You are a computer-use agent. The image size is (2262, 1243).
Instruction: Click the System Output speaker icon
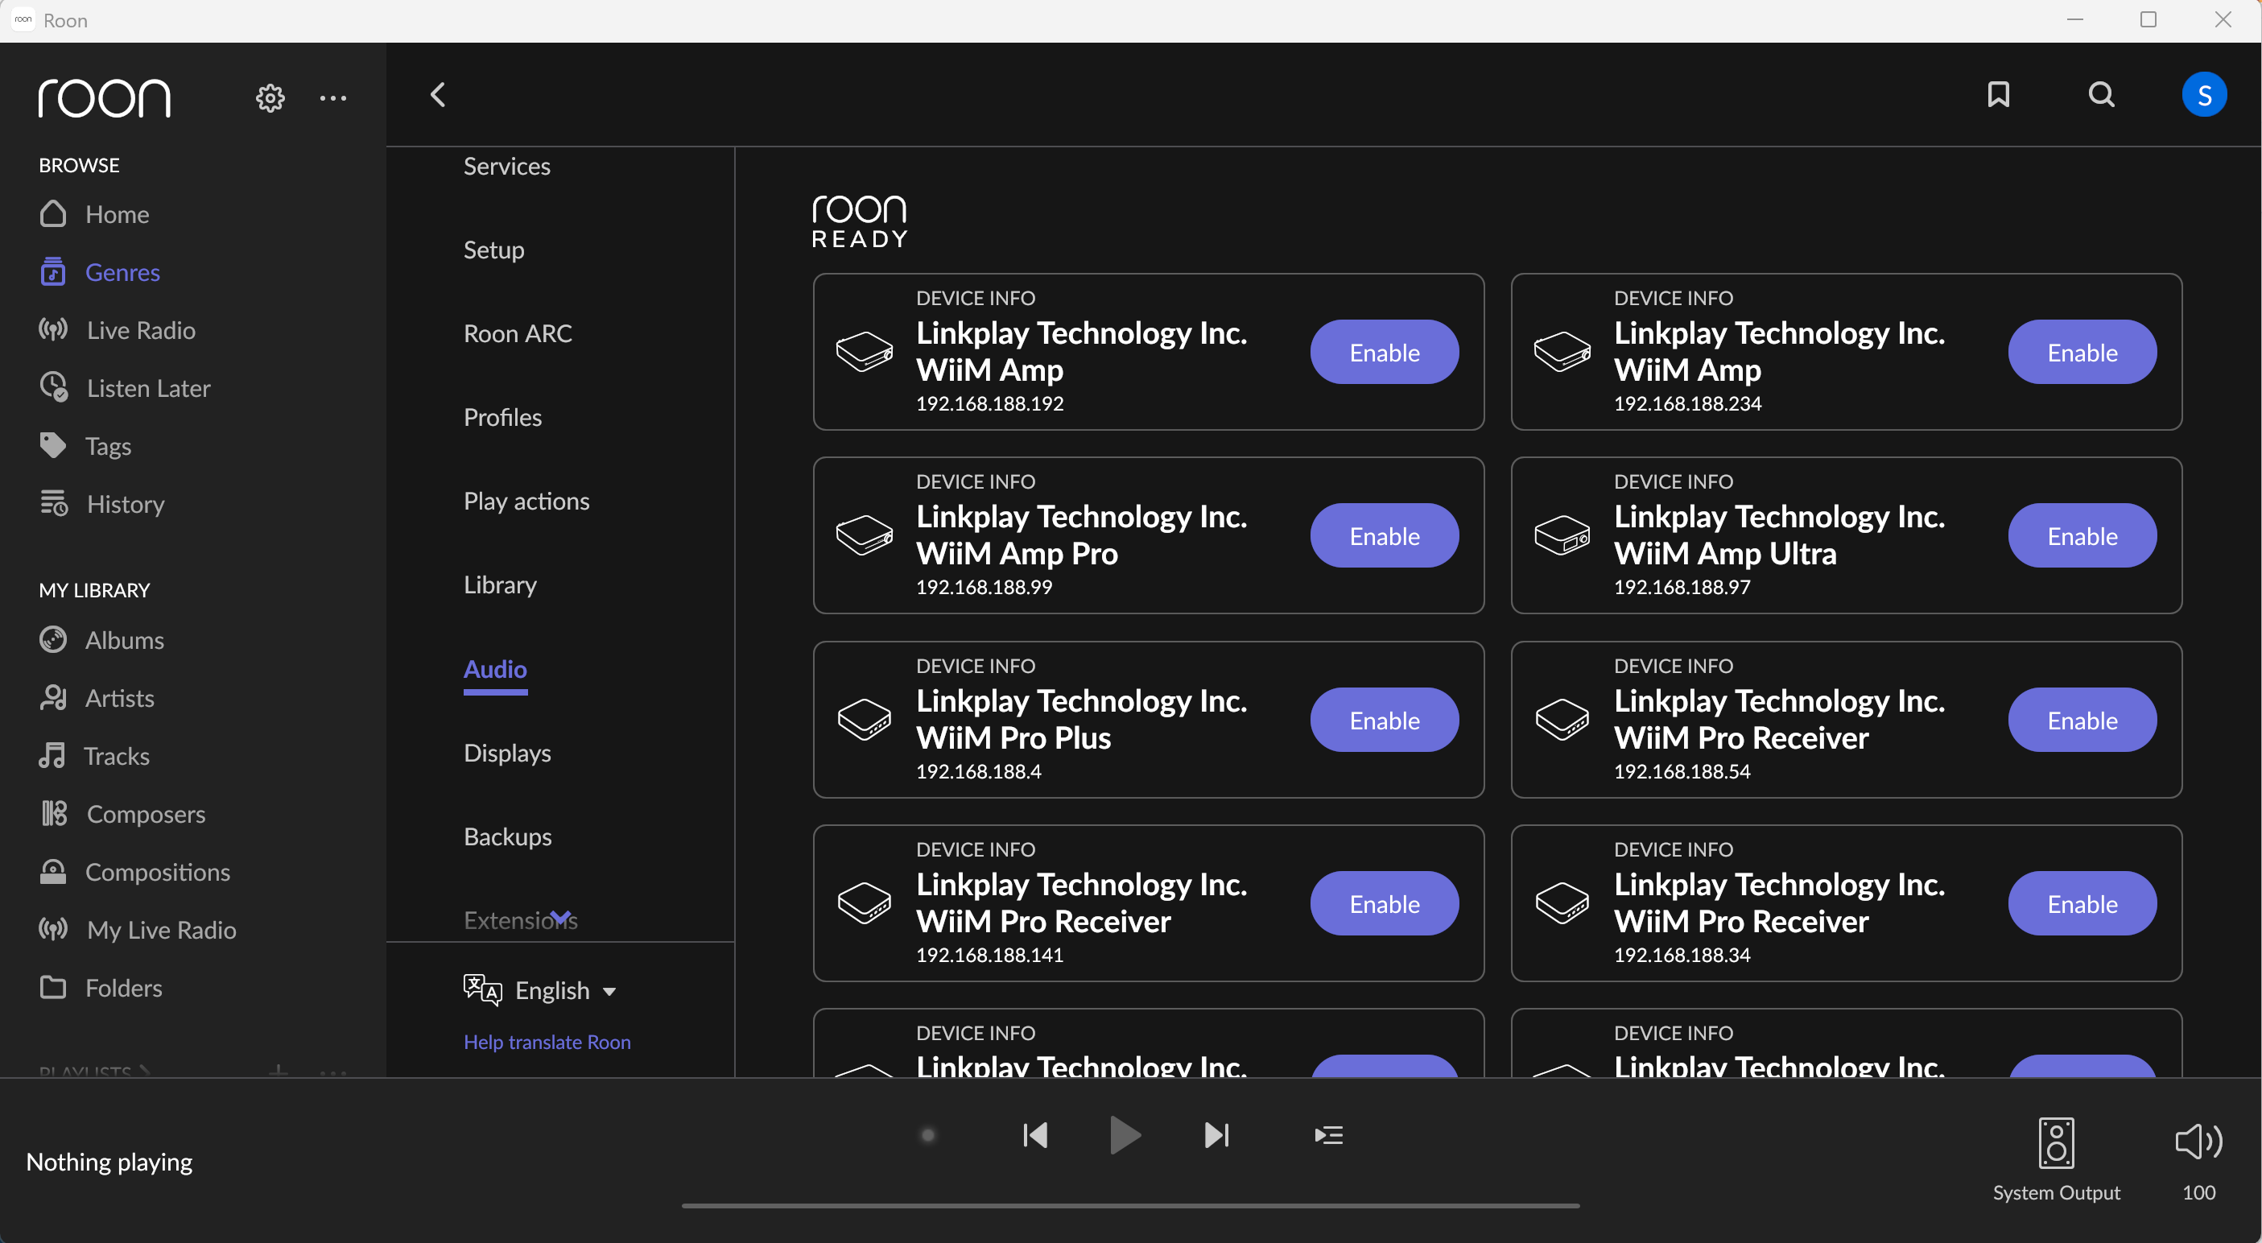coord(2056,1142)
